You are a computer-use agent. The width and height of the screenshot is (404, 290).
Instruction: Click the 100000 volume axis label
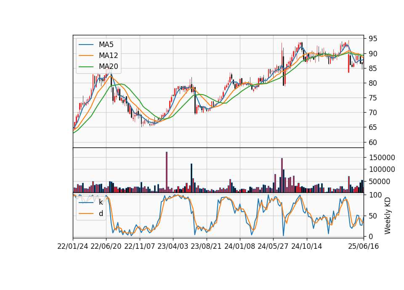click(x=382, y=169)
